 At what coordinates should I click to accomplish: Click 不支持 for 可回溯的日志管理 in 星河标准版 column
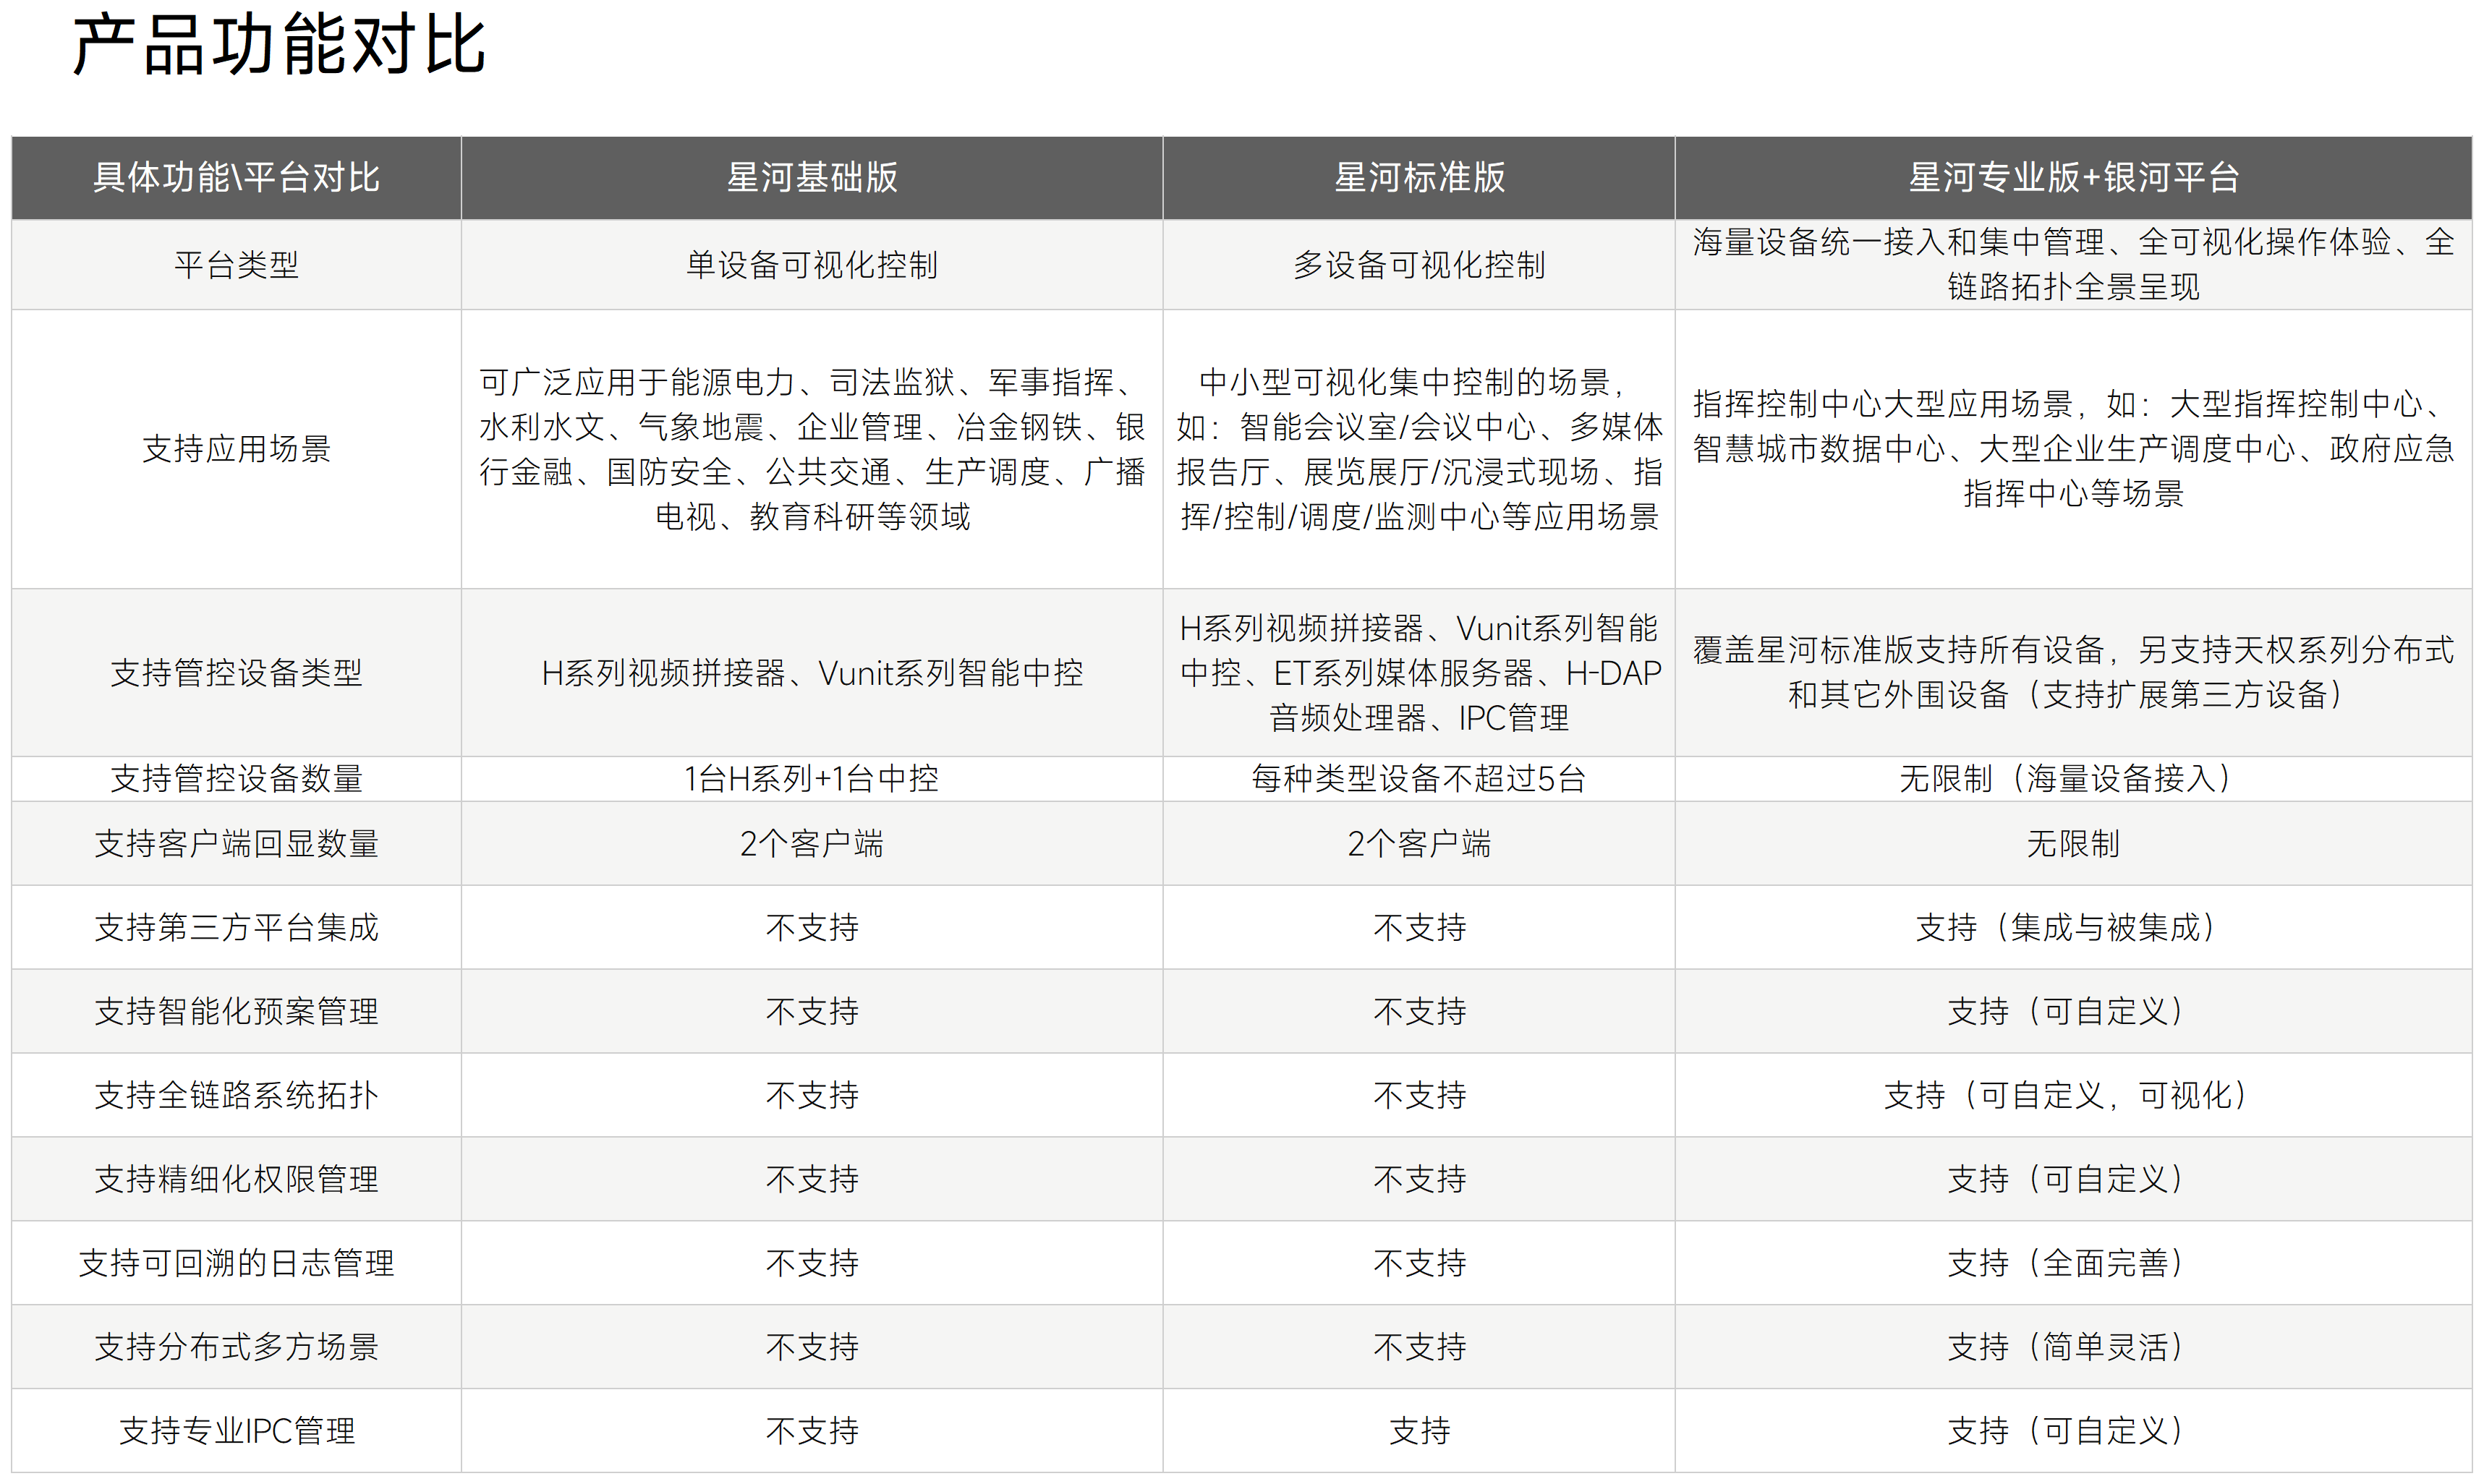tap(1419, 1264)
